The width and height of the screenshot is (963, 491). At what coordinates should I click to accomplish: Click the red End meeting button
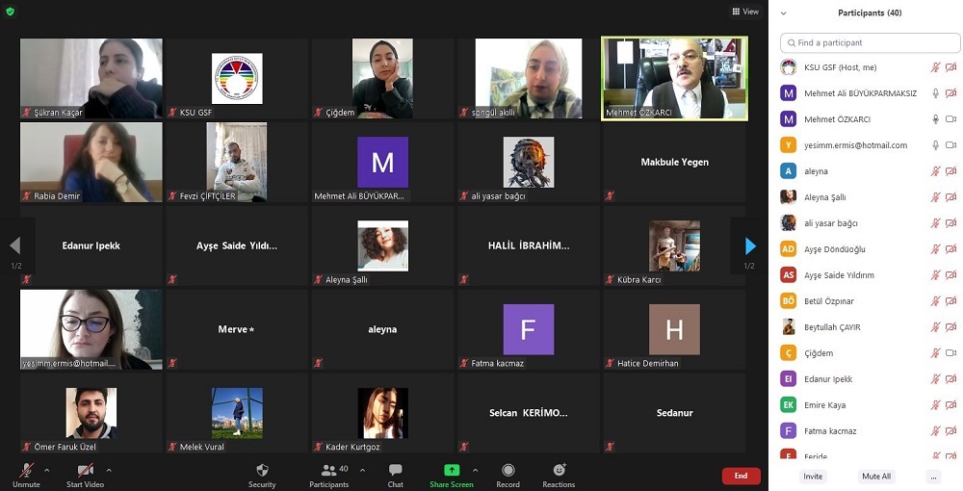(x=741, y=476)
